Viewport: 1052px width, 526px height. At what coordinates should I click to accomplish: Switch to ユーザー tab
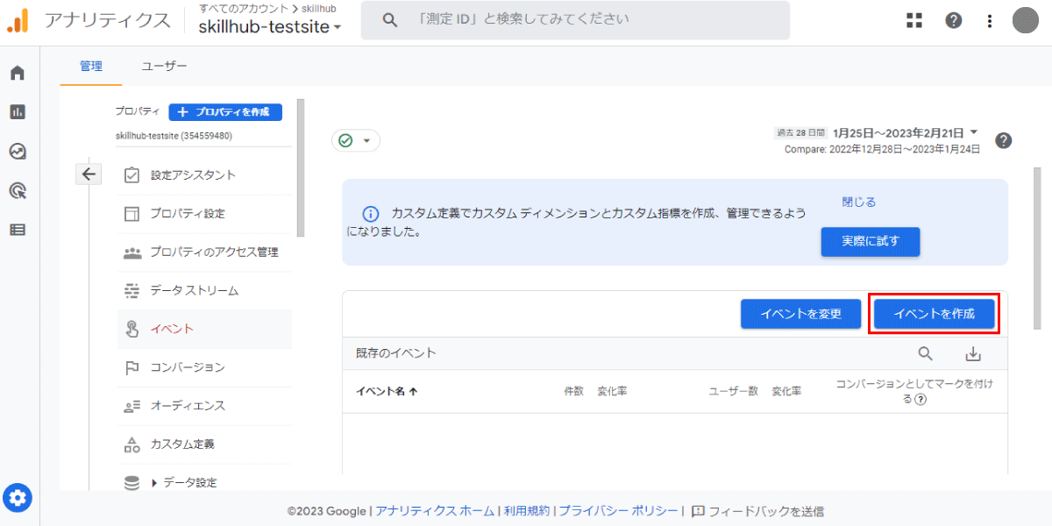(x=165, y=66)
